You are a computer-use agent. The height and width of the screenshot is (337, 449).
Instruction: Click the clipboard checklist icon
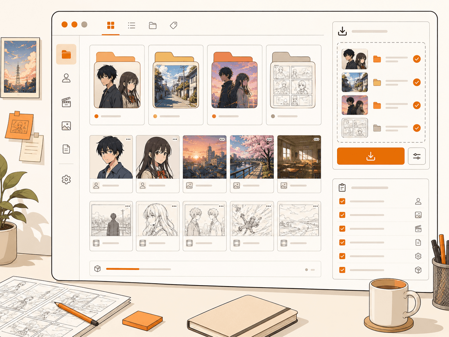click(342, 187)
